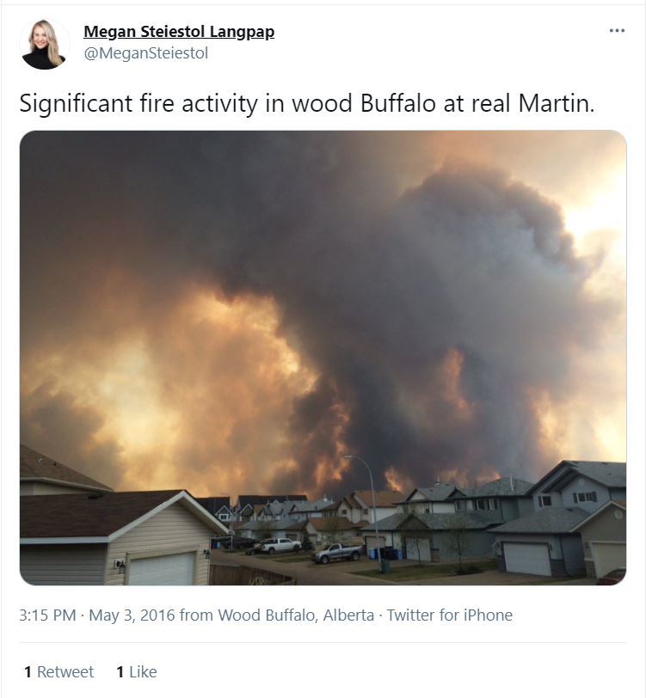646x698 pixels.
Task: Click the street lamp in the photo
Action: [366, 512]
